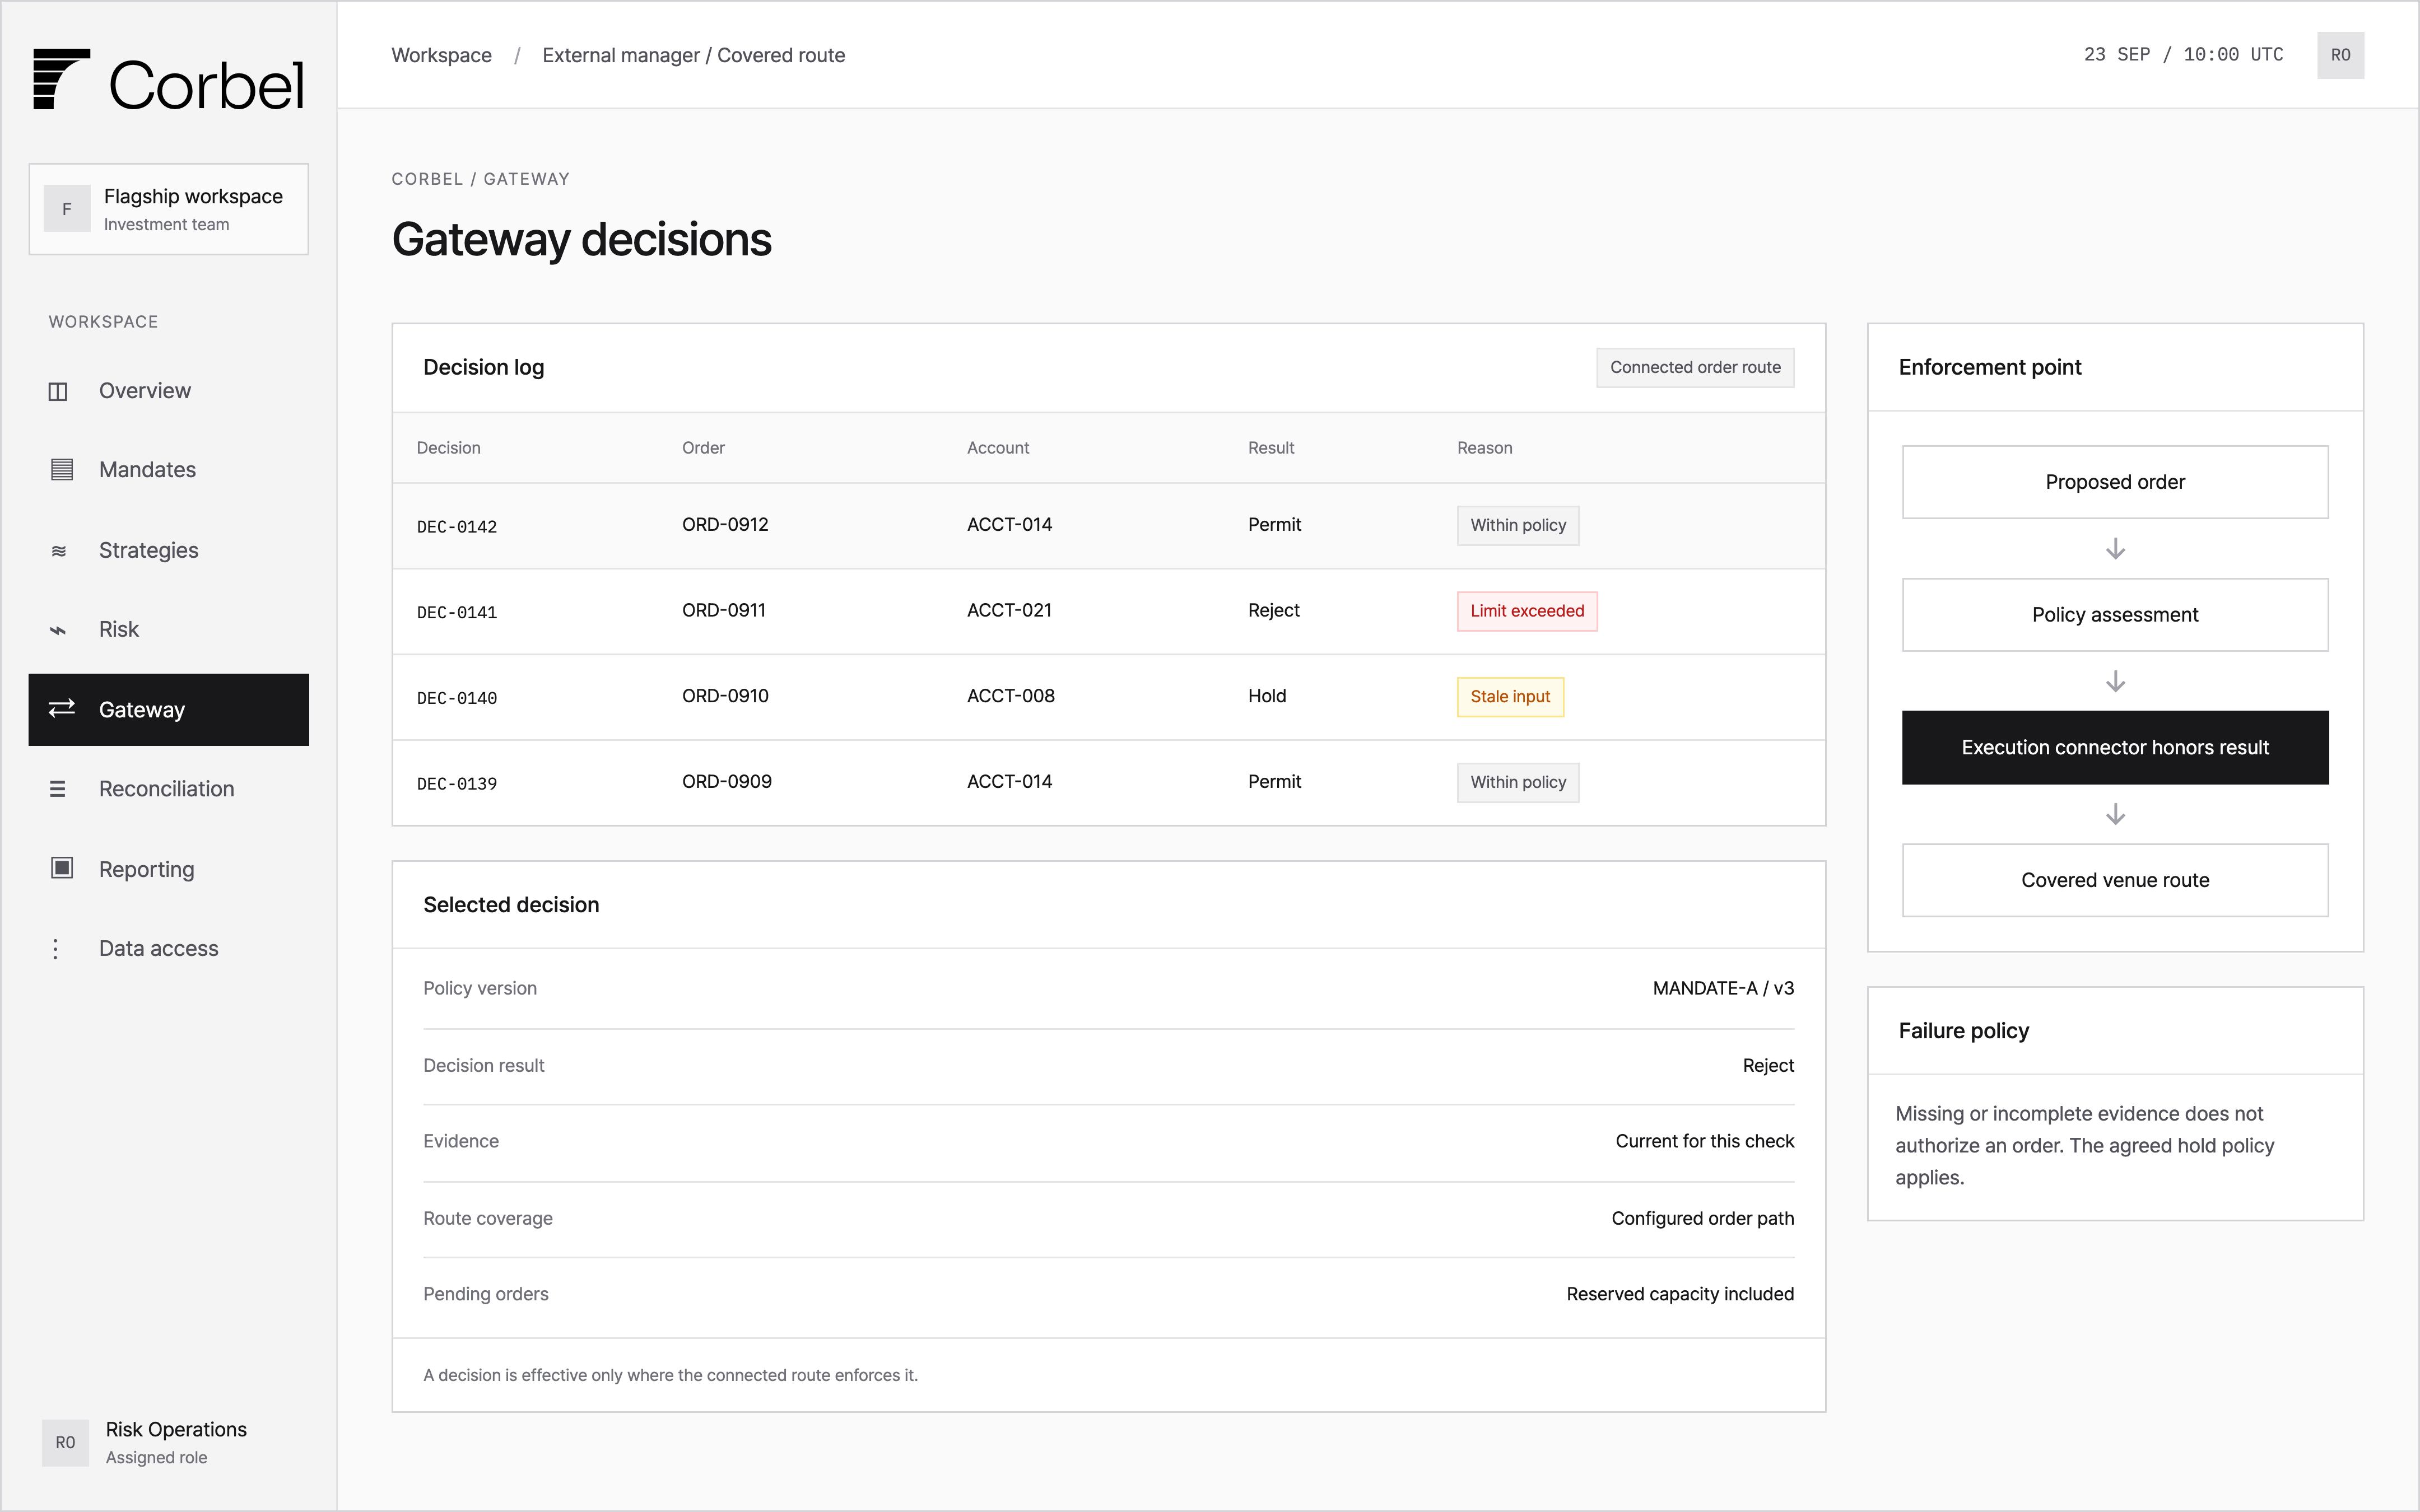
Task: Select decision row DEC-0141
Action: coord(1108,612)
